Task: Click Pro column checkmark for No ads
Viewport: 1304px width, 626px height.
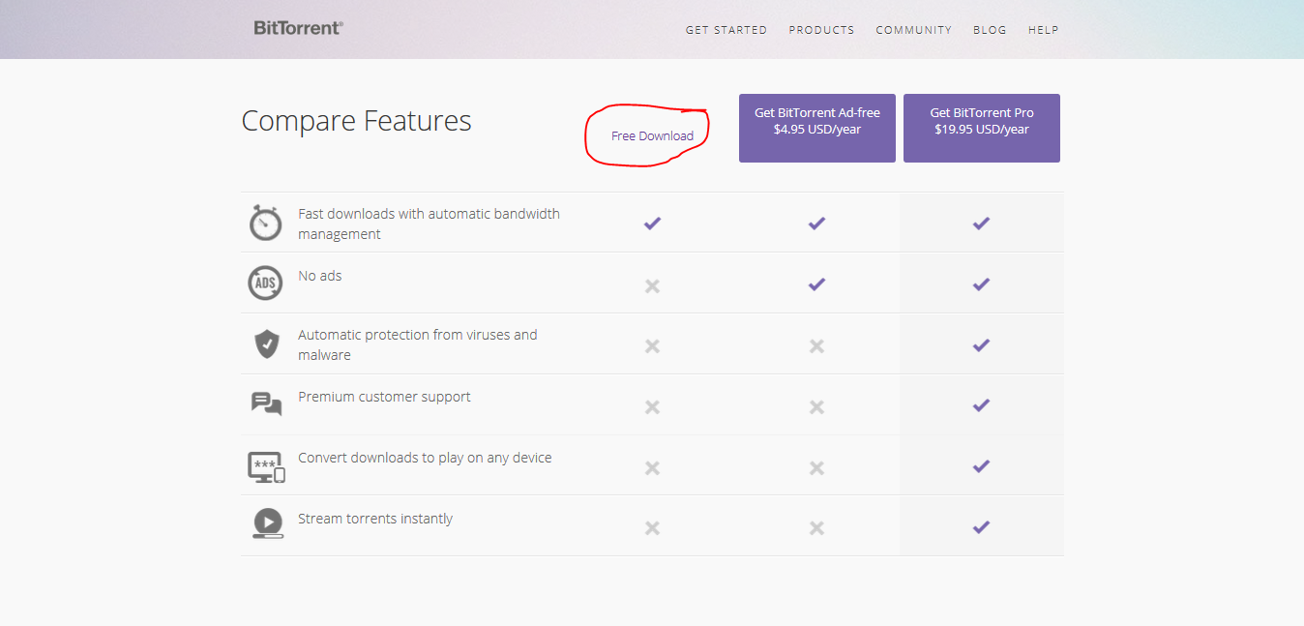Action: tap(981, 284)
